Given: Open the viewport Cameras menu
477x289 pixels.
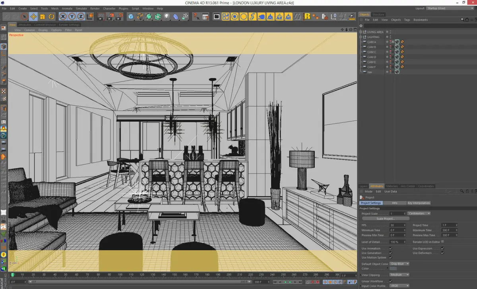Looking at the screenshot, I should click(29, 30).
